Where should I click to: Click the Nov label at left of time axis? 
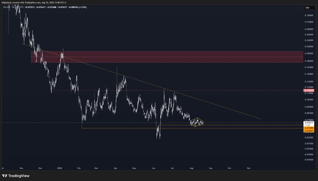22,168
